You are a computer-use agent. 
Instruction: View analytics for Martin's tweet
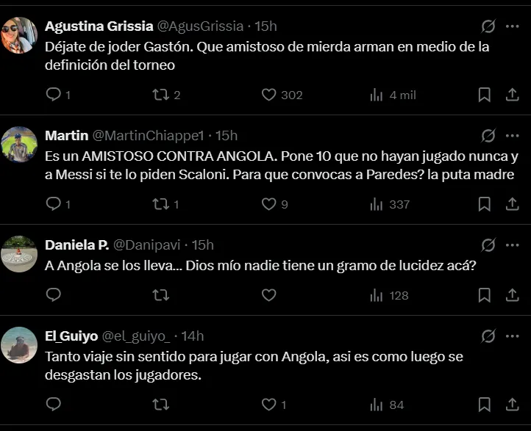(377, 204)
